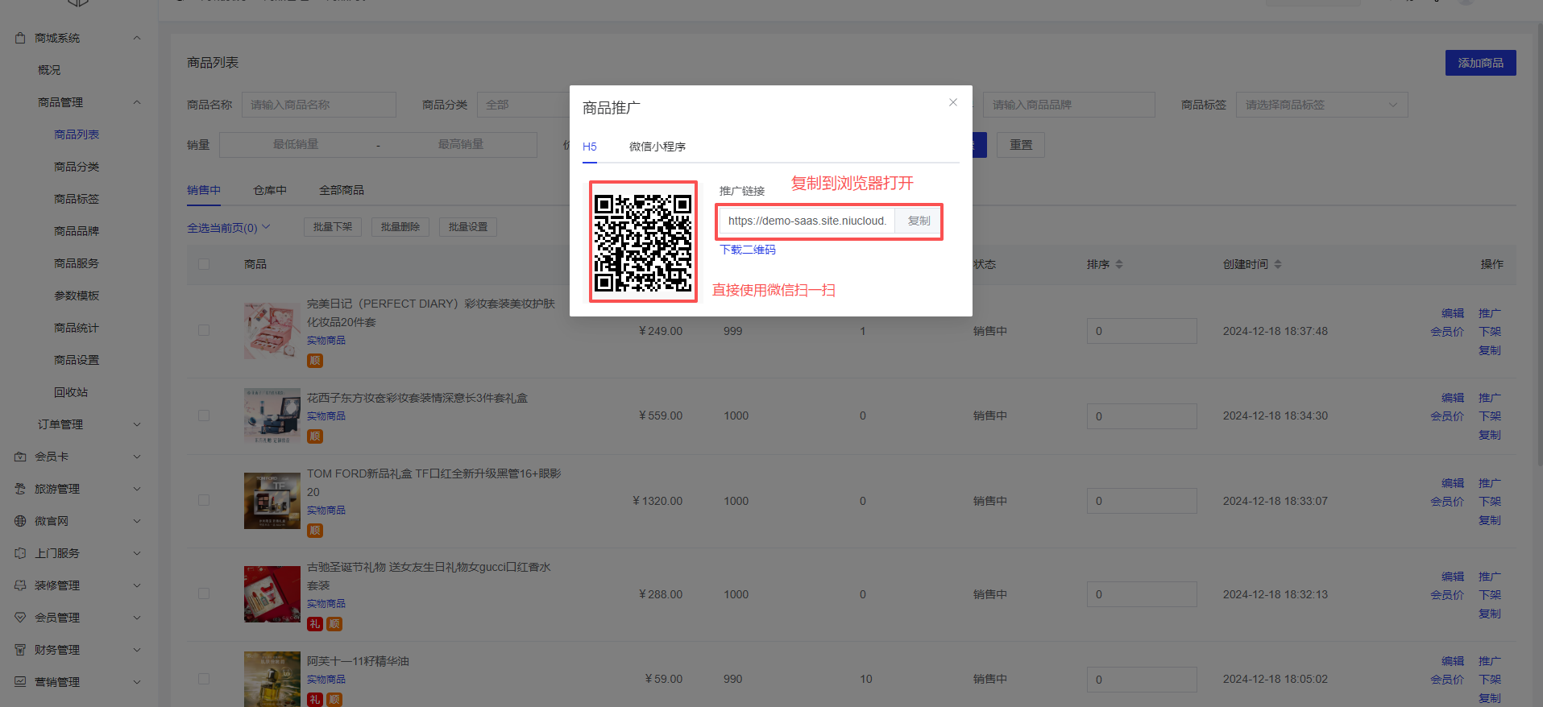Viewport: 1543px width, 707px height.
Task: Open the 商品标签 dropdown selector
Action: 1321,105
